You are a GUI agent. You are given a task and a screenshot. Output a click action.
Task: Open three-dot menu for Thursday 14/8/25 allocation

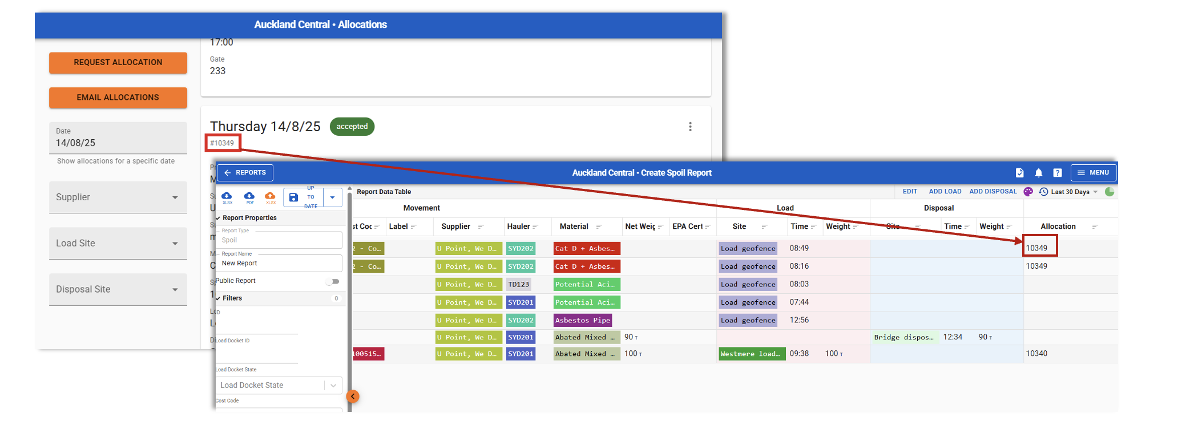(690, 127)
